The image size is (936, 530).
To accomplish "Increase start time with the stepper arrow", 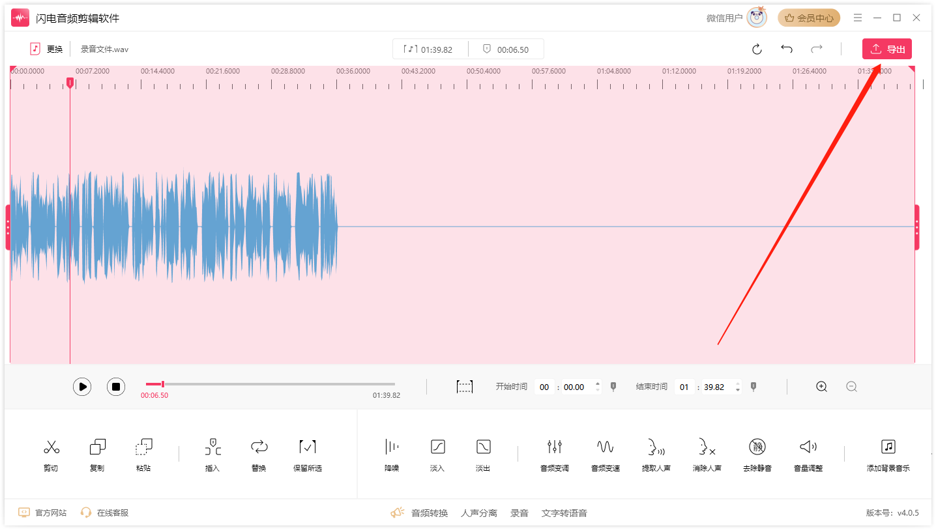I will [597, 383].
